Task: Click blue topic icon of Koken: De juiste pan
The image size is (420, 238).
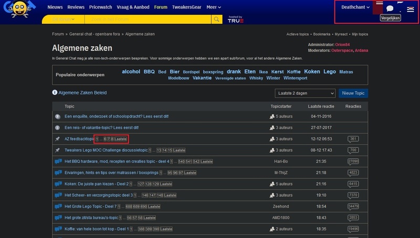Action: coord(58,184)
